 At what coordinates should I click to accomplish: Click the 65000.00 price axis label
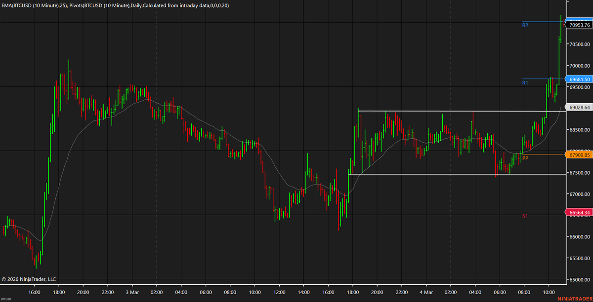[580, 280]
